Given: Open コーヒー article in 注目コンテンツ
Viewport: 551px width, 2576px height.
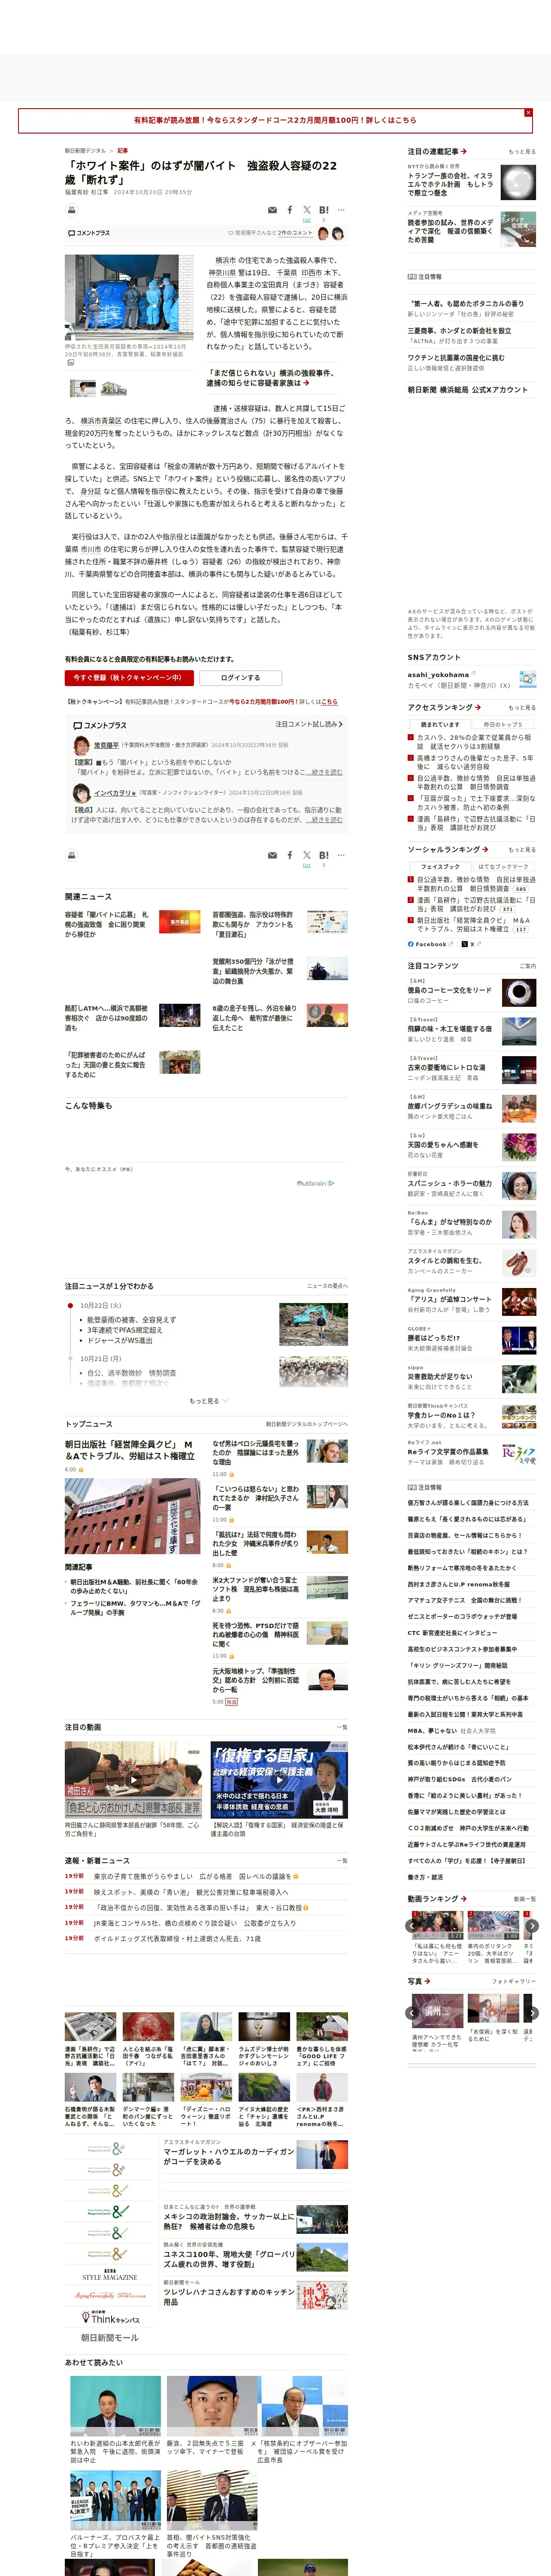Looking at the screenshot, I should (x=471, y=993).
